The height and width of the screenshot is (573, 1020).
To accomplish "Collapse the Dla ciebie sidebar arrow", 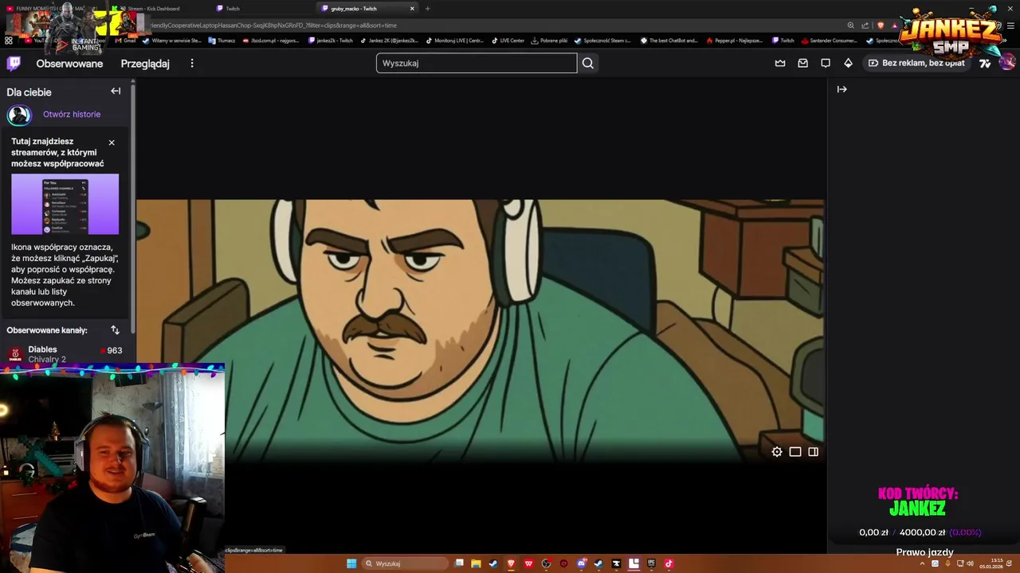I will click(116, 91).
